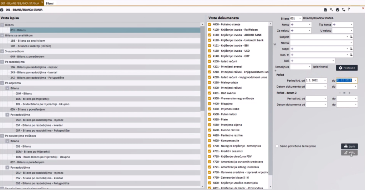Select the 001 - BILANS/BILANCA STANJA tab

[x=21, y=3]
